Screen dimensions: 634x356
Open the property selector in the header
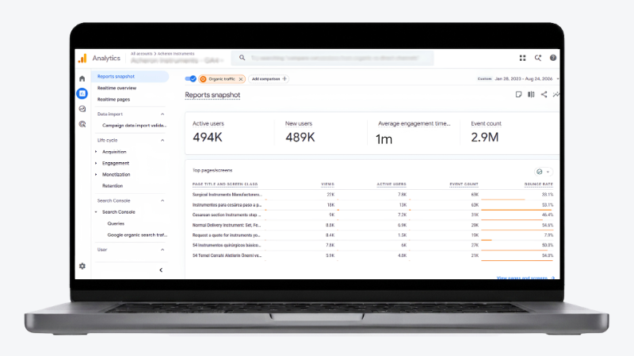pyautogui.click(x=177, y=61)
